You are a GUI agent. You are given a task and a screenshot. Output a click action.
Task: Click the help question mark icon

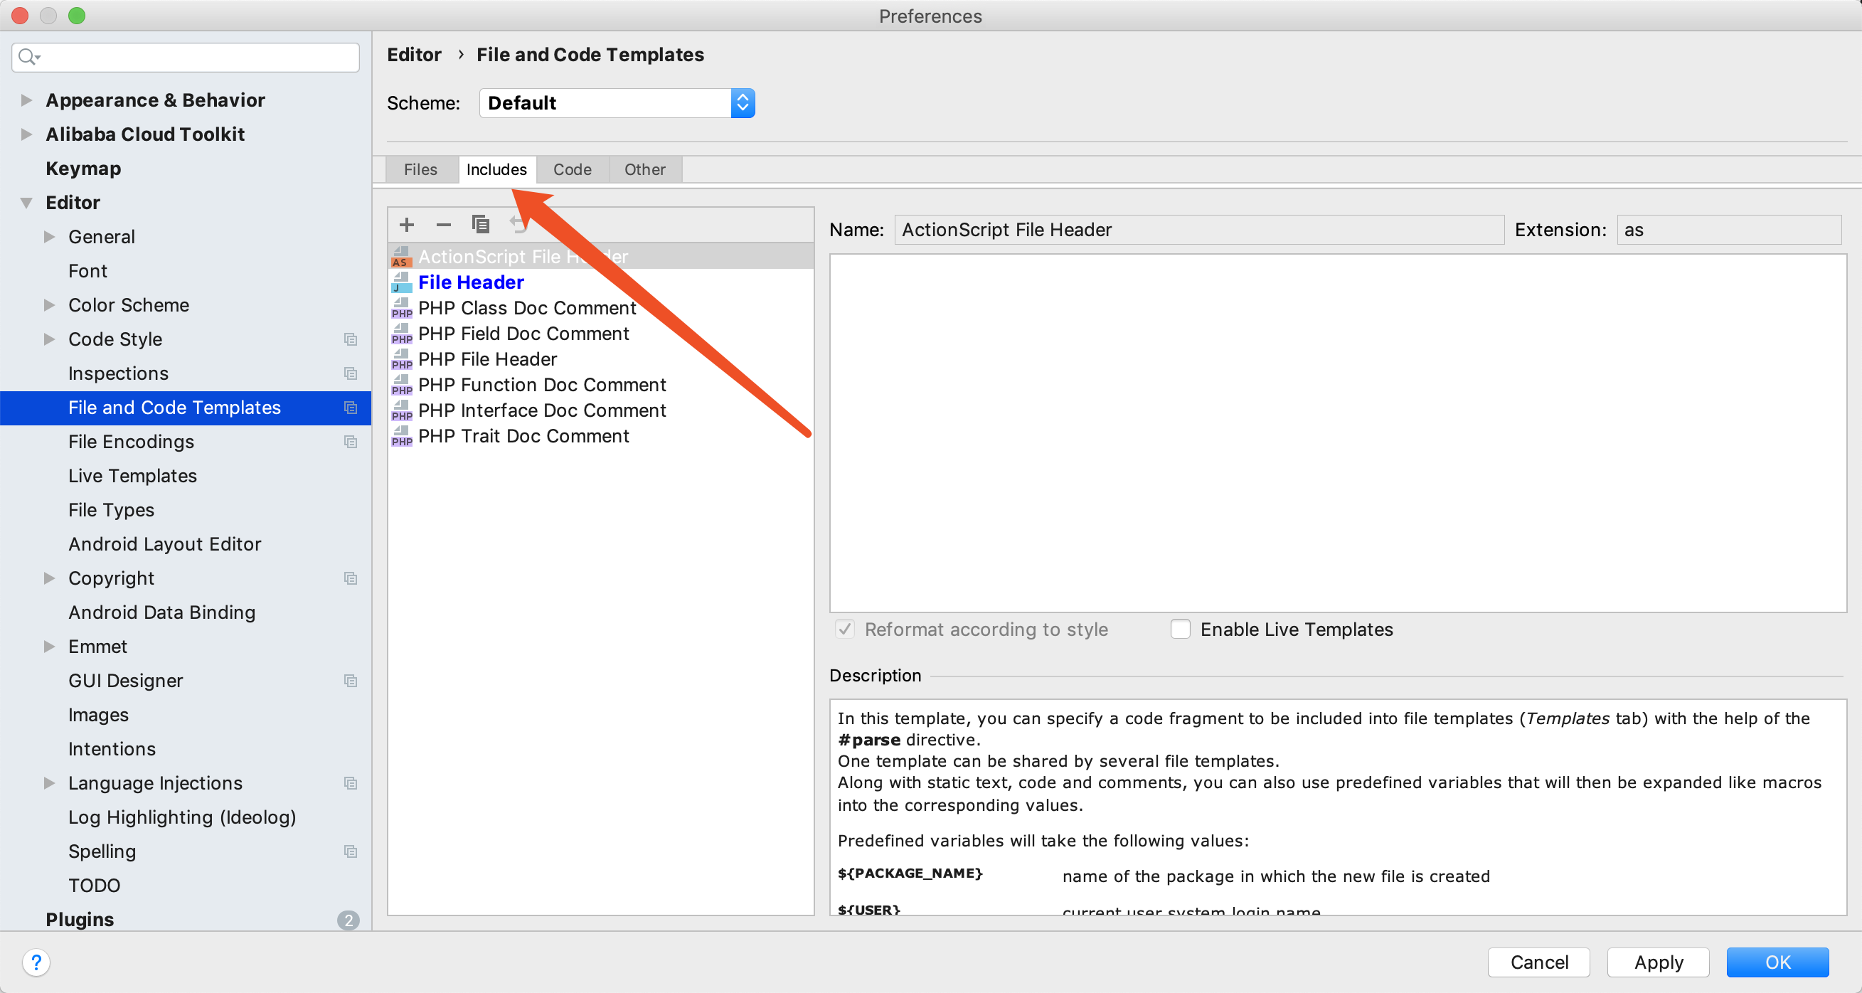pos(36,962)
